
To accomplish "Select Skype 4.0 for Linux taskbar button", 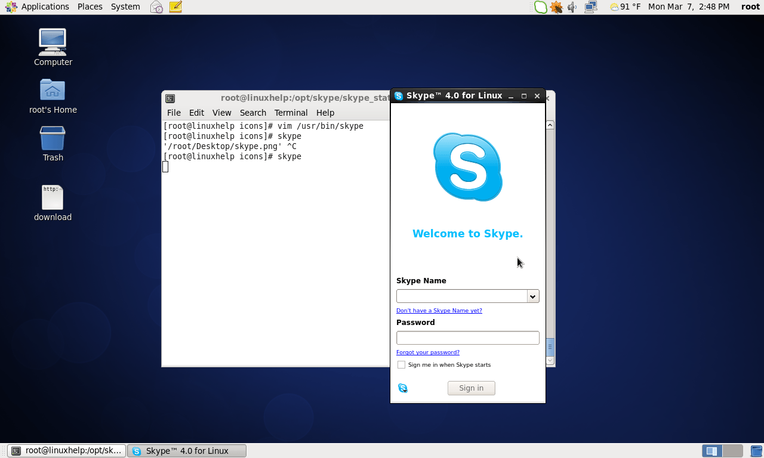I will coord(187,451).
